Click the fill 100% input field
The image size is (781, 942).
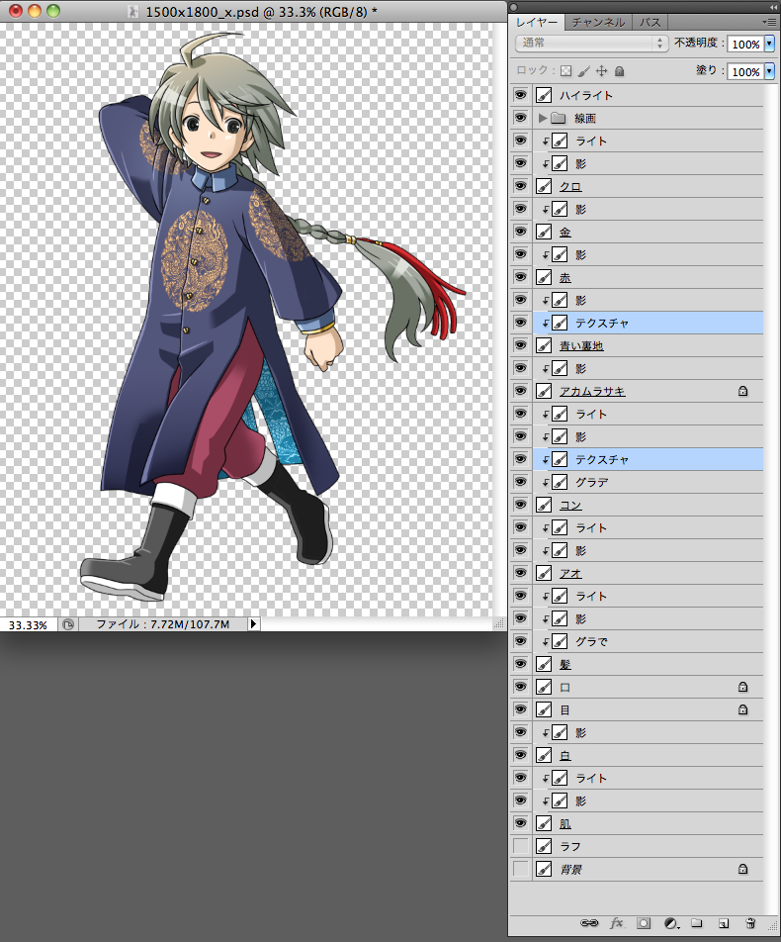click(745, 71)
